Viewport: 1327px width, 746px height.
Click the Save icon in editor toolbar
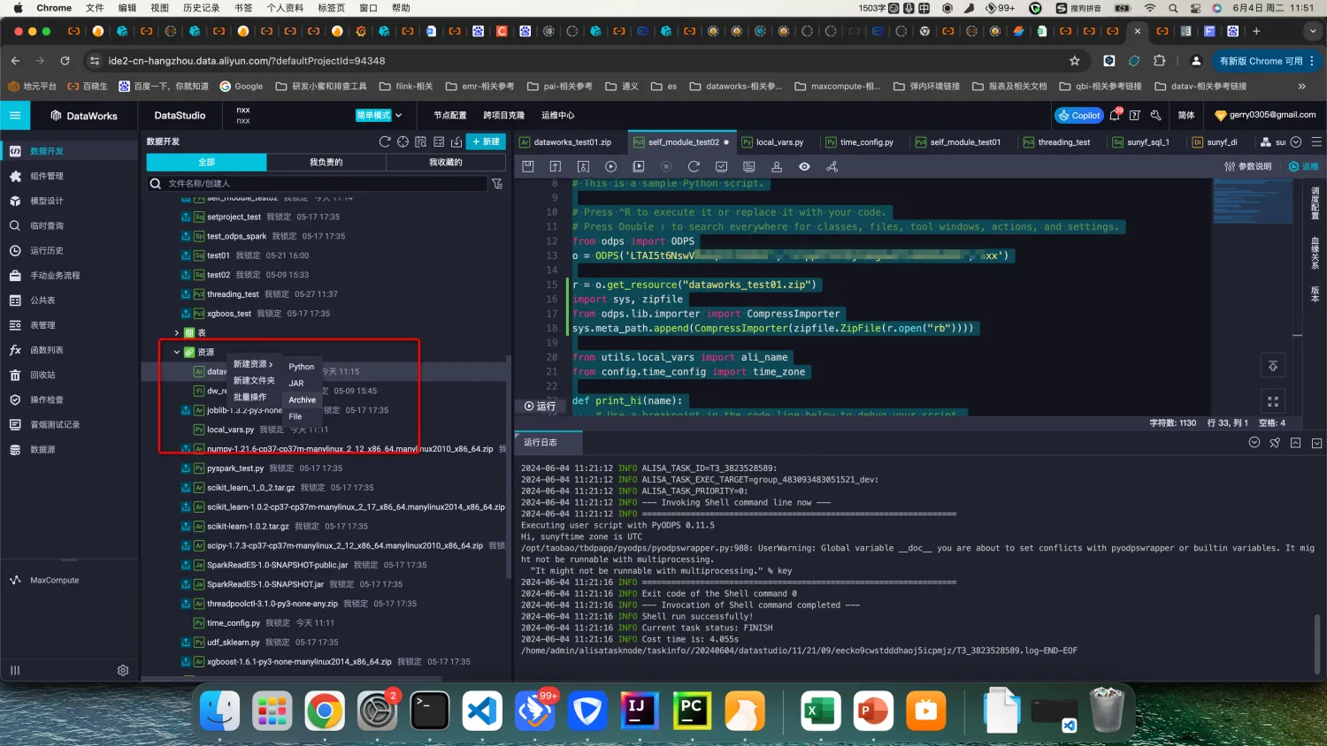528,166
